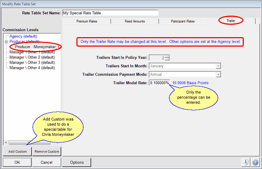Select Agency (default) in Commission Levels
The height and width of the screenshot is (169, 262).
(x=23, y=36)
